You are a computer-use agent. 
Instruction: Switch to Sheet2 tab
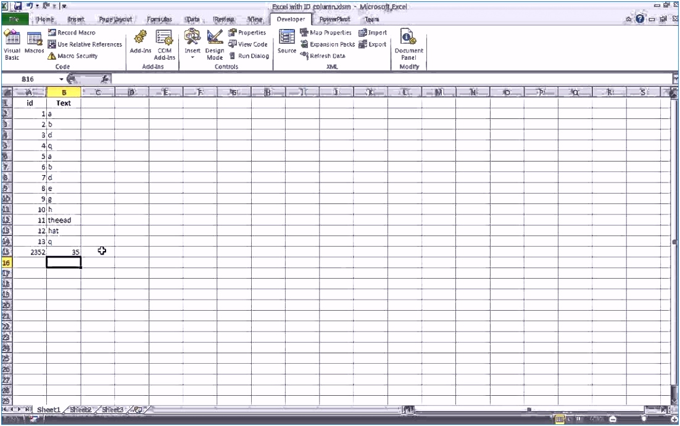click(81, 409)
